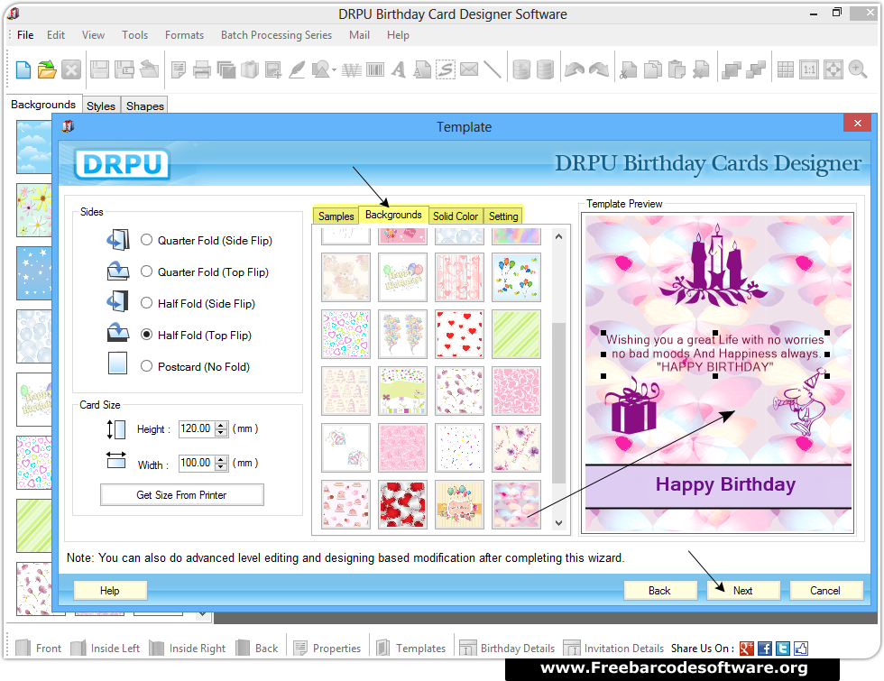Click the Google Plus share icon

(747, 649)
